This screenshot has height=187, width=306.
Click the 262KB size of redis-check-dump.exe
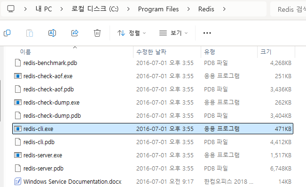coord(283,103)
